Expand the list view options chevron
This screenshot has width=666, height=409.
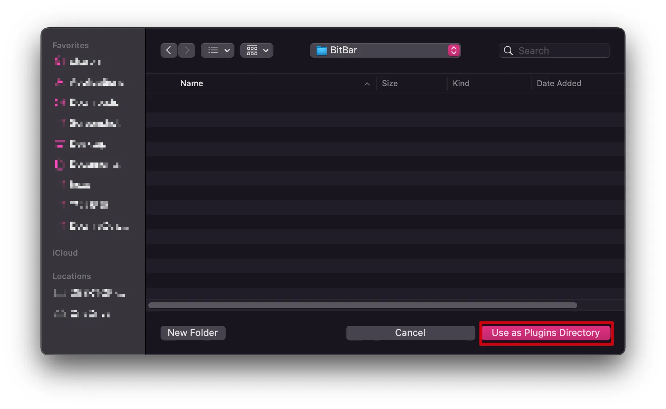[x=227, y=50]
